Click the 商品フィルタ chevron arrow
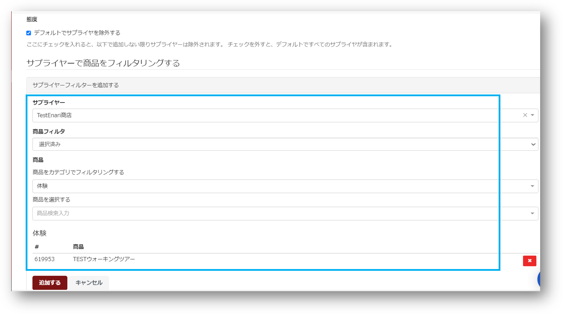Screen dimensions: 563x314 533,144
